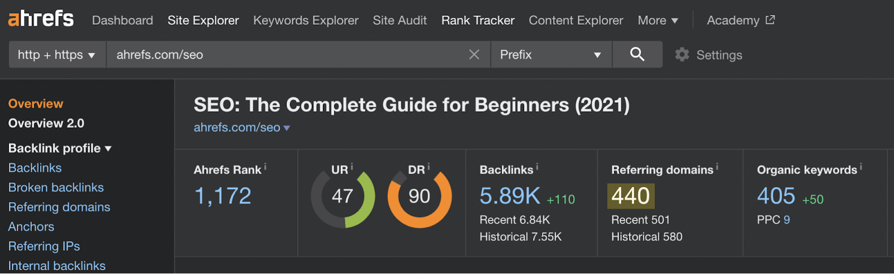
Task: Open the Prefix mode dropdown
Action: point(551,55)
